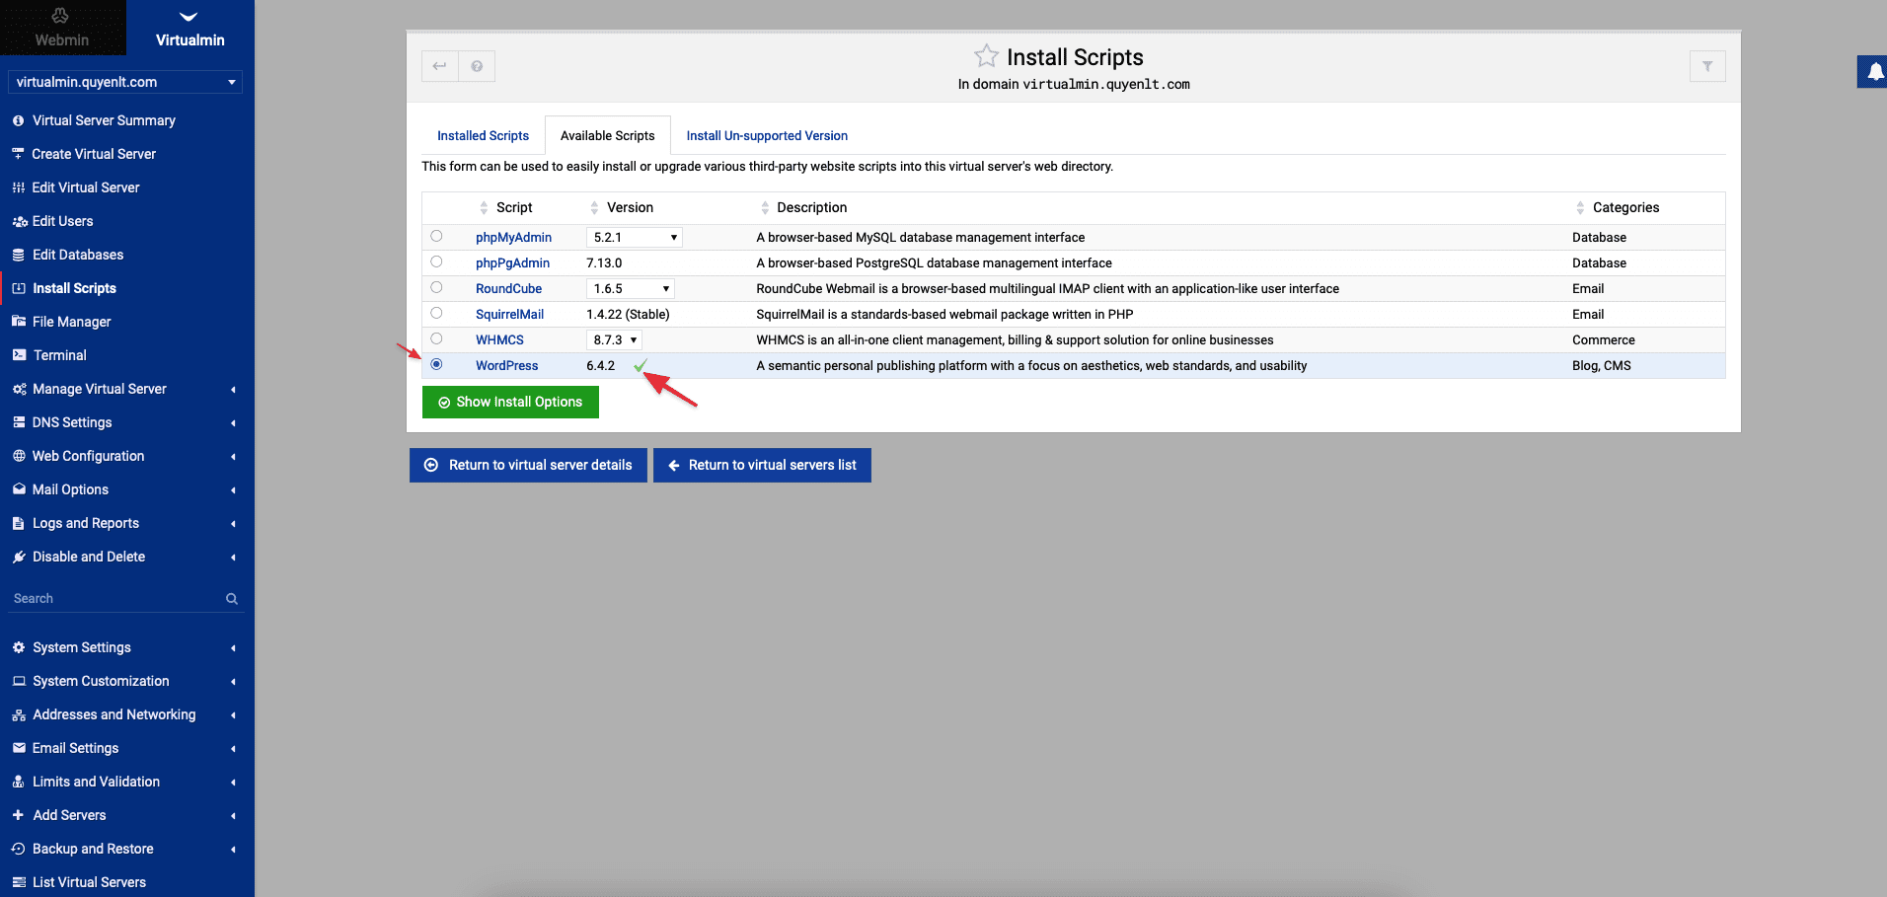Open Terminal from the sidebar
This screenshot has width=1887, height=897.
pos(59,355)
